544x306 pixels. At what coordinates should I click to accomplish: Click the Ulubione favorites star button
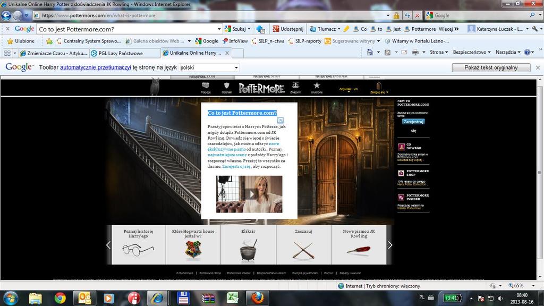pyautogui.click(x=21, y=41)
